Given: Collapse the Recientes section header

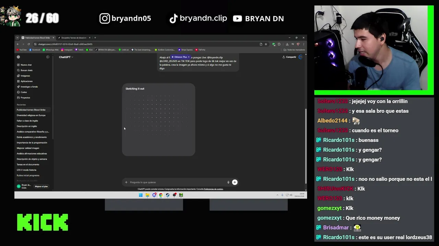Looking at the screenshot, I should 21,105.
